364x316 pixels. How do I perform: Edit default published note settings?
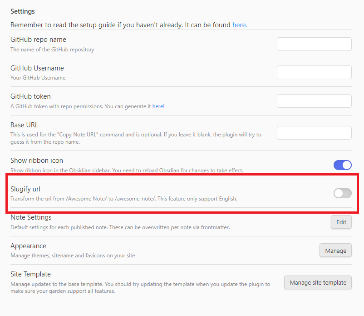[x=341, y=222]
